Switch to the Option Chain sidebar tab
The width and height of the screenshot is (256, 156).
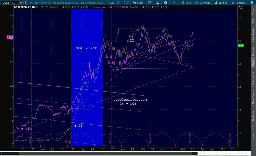coord(253,78)
